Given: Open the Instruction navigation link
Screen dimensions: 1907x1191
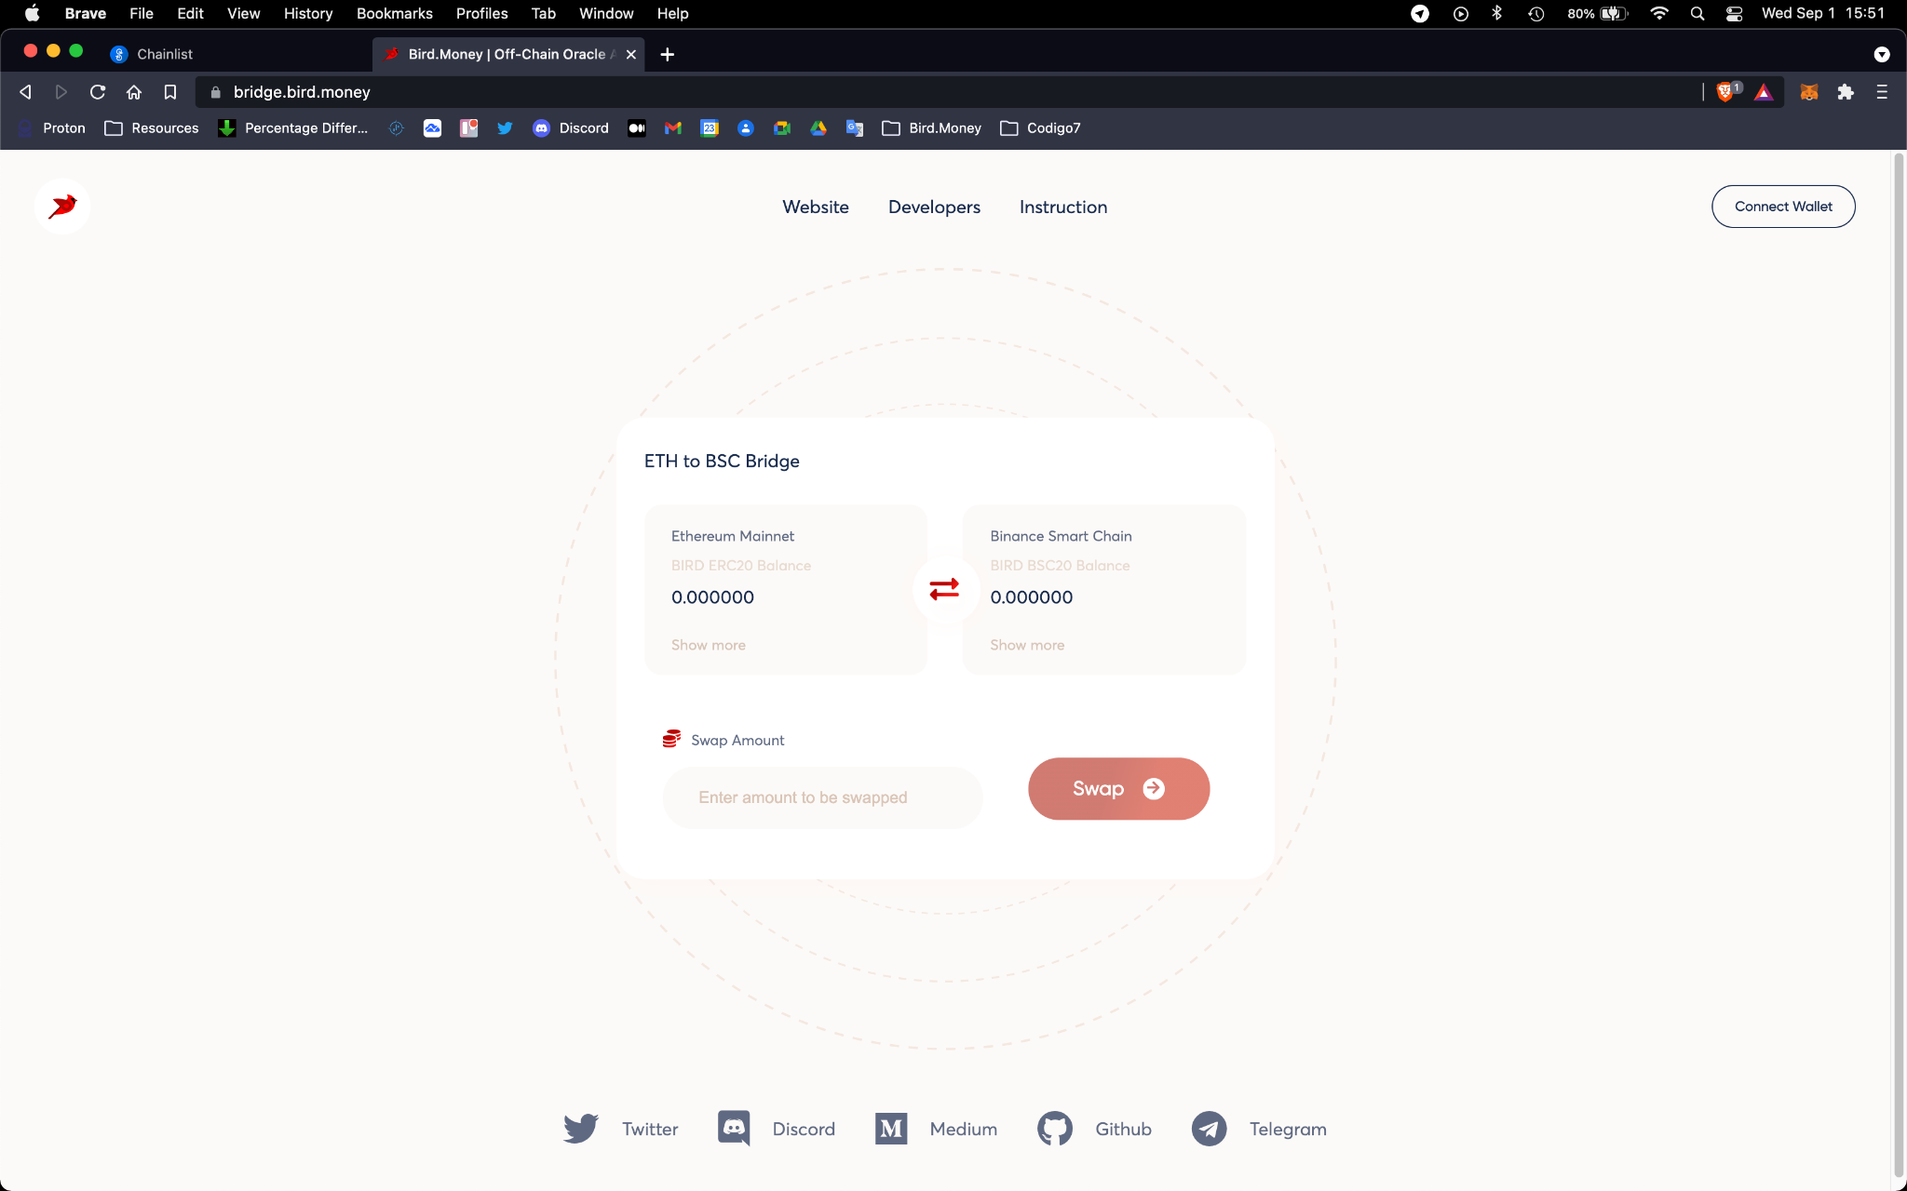Looking at the screenshot, I should pos(1062,207).
